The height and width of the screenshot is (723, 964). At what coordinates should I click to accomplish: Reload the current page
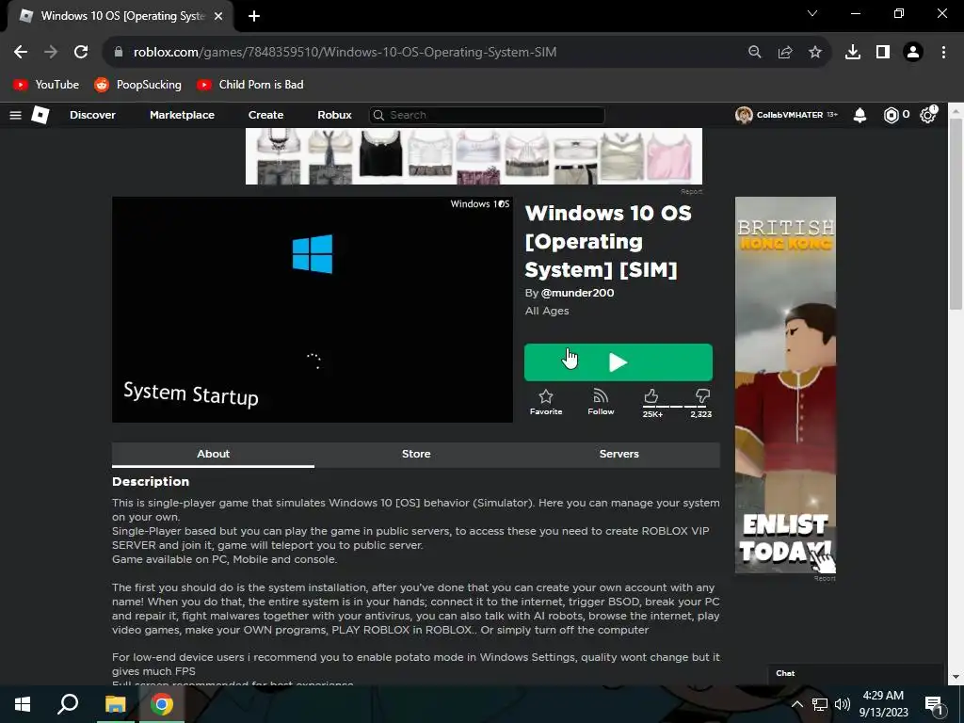click(x=81, y=53)
